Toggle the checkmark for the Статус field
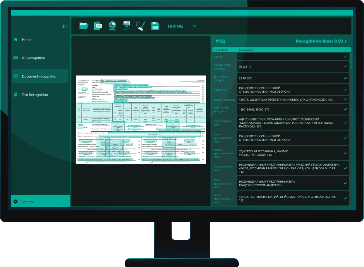 tap(345, 57)
